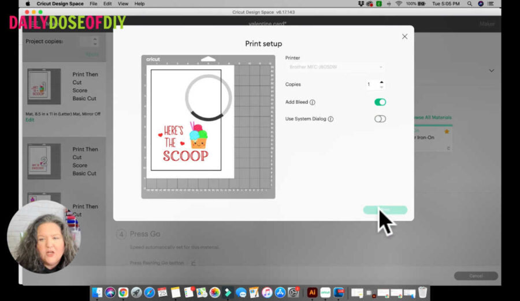Click the green C menu bar icon

[x=378, y=3]
